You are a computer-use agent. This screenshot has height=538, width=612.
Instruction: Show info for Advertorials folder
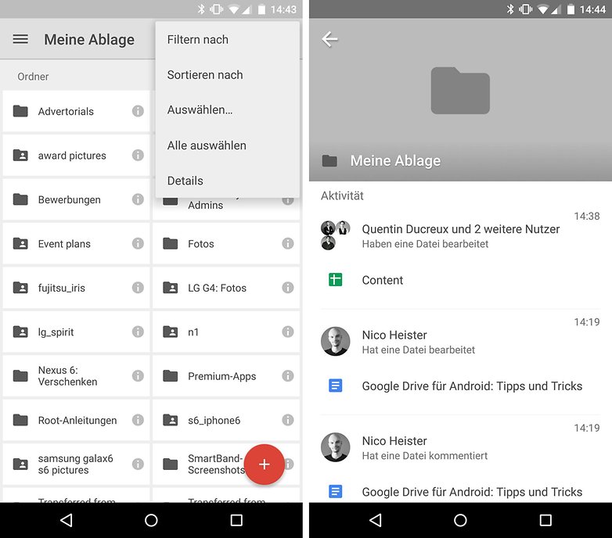point(138,111)
